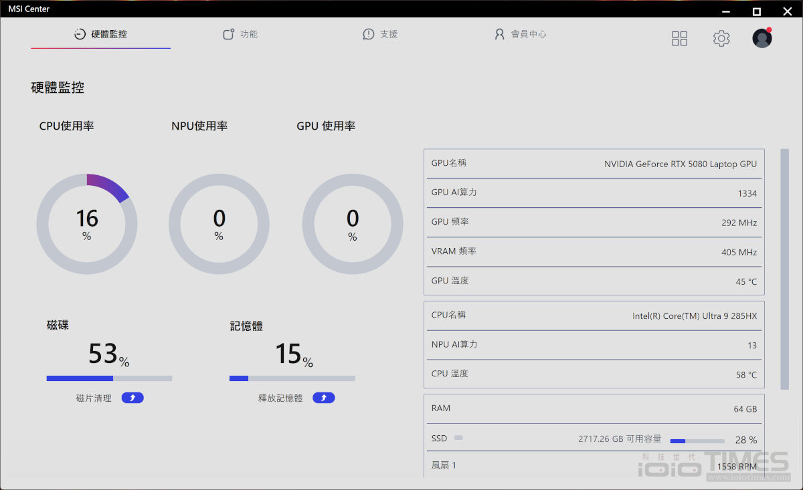Click the GPU AI算力 value 1334
This screenshot has width=803, height=490.
(x=747, y=194)
